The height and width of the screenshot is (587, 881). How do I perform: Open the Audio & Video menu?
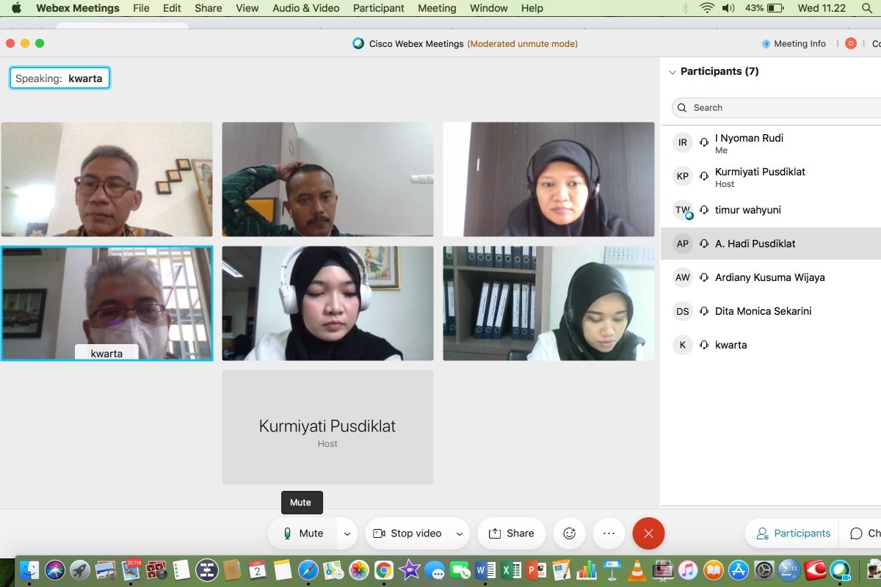point(305,8)
